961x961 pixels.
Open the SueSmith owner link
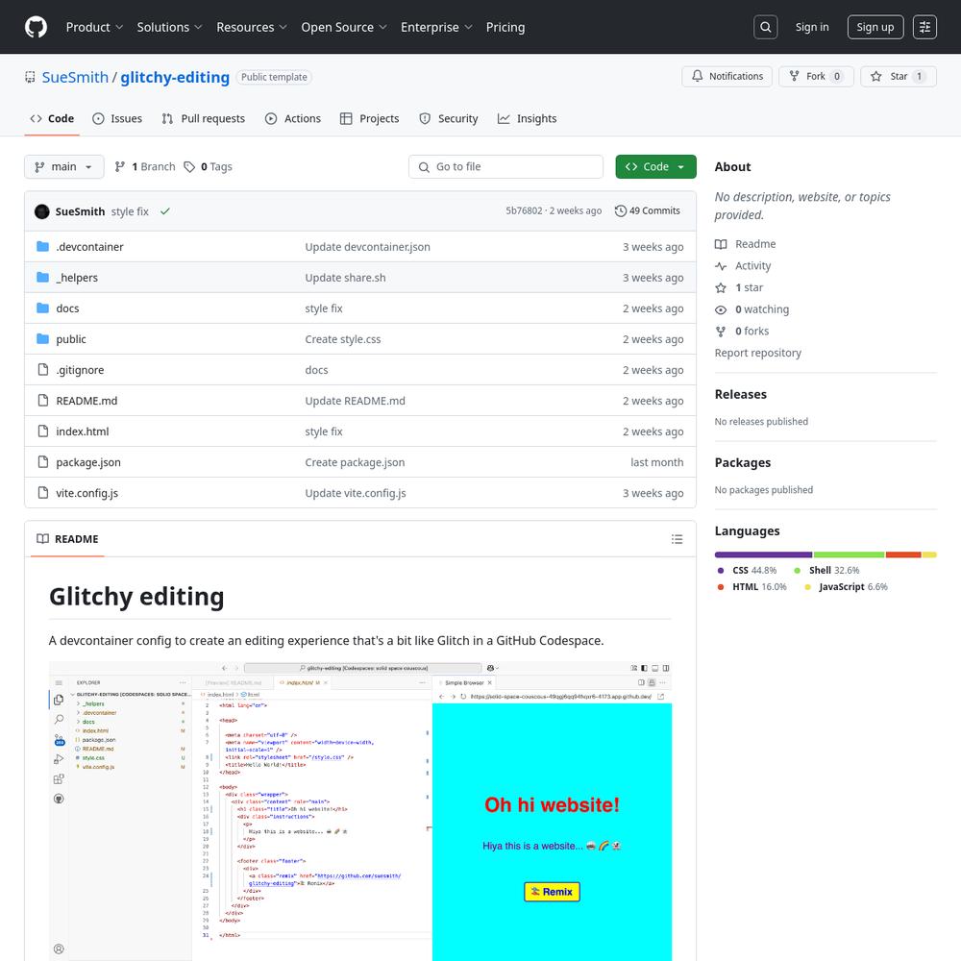tap(75, 77)
